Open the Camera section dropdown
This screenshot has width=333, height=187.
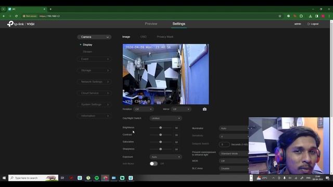point(94,37)
